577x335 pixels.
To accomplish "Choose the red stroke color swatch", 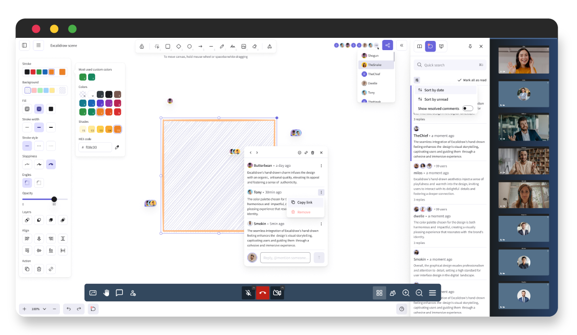I will pos(33,72).
